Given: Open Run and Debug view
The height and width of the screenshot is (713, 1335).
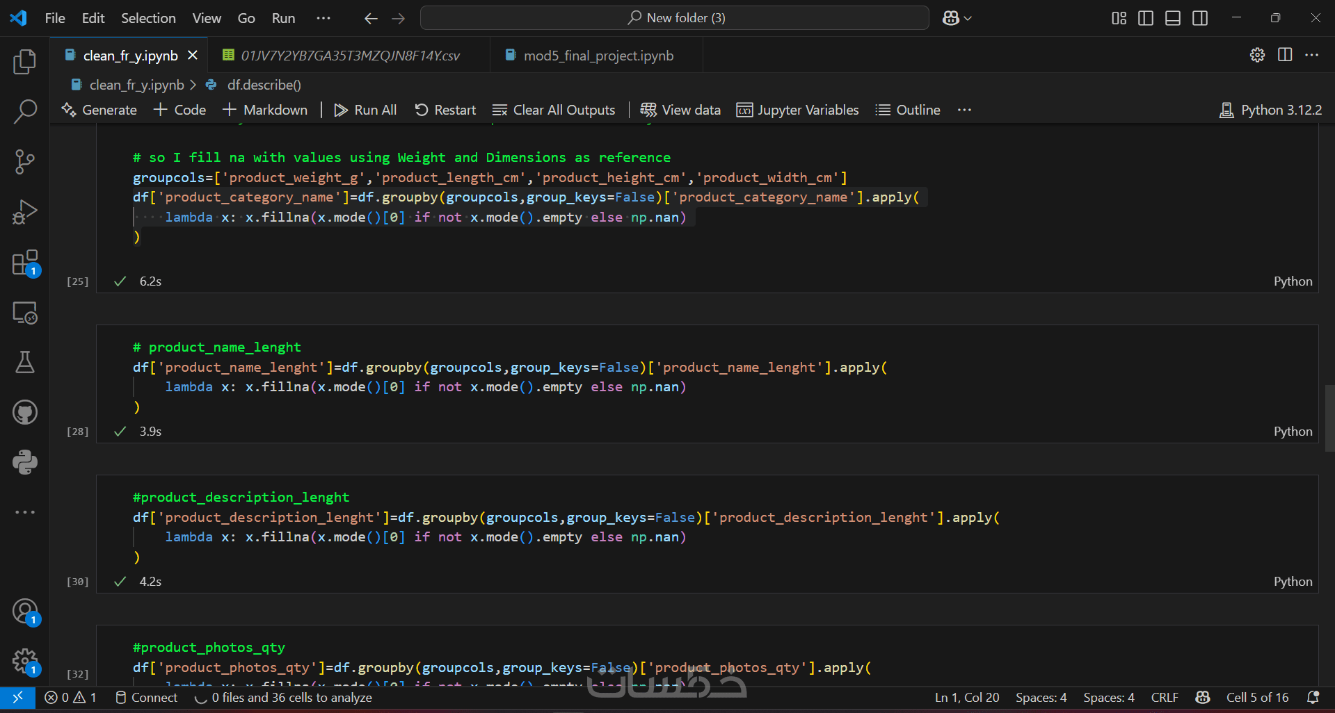Looking at the screenshot, I should coord(25,212).
